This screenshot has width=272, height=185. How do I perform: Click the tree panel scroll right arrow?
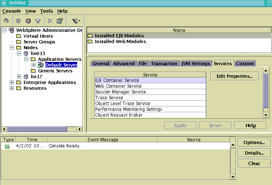pos(79,129)
